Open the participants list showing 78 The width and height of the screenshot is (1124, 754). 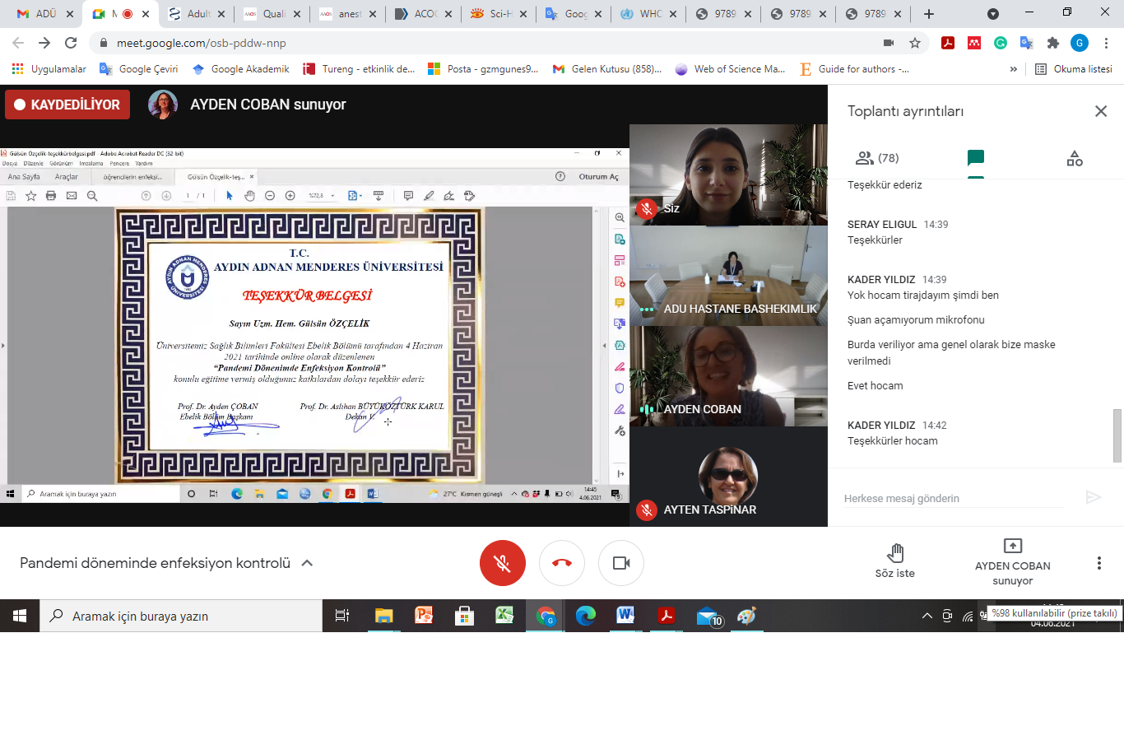[x=877, y=158]
